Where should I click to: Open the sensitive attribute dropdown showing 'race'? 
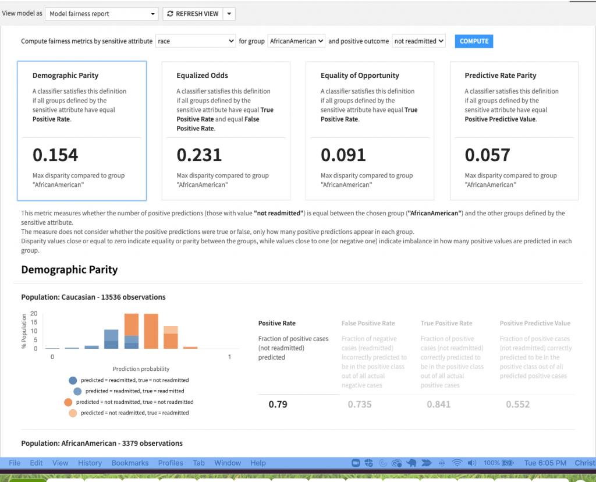pyautogui.click(x=195, y=41)
